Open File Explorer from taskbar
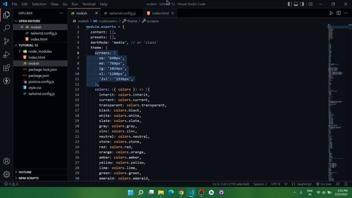The width and height of the screenshot is (352, 198). click(161, 193)
